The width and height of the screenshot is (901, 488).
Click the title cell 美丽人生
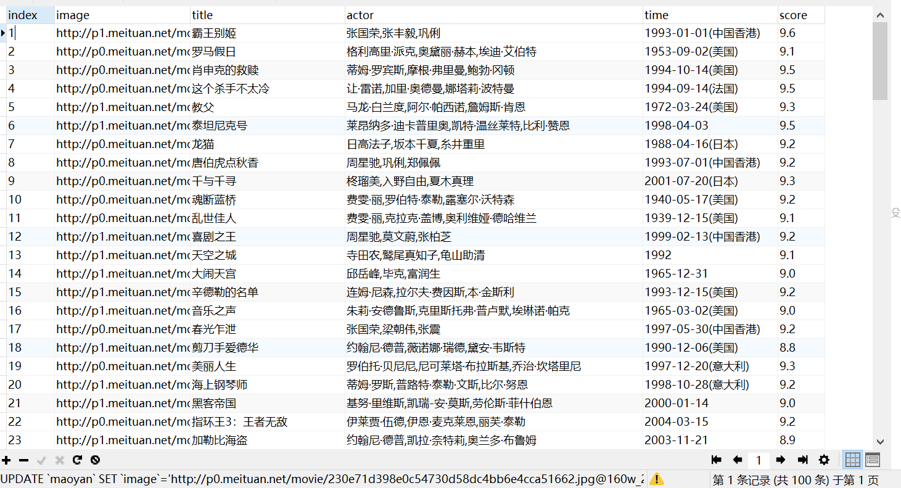coord(267,366)
